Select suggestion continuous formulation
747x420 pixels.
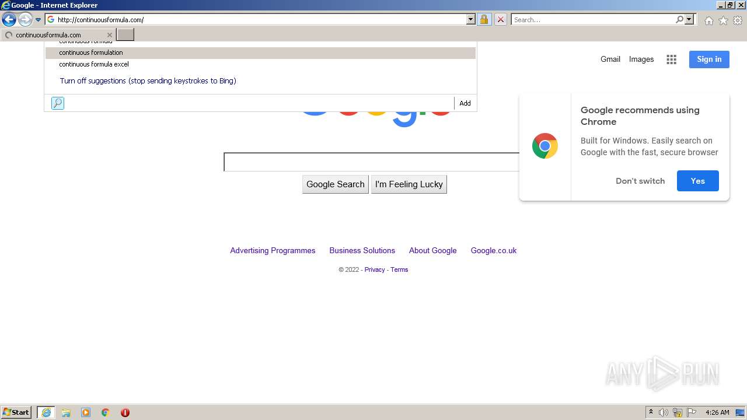pos(260,52)
